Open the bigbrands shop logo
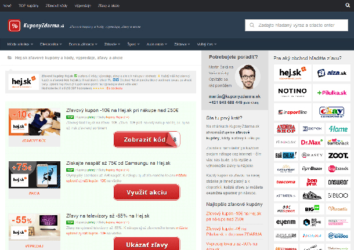The height and width of the screenshot is (250, 354). point(338,169)
